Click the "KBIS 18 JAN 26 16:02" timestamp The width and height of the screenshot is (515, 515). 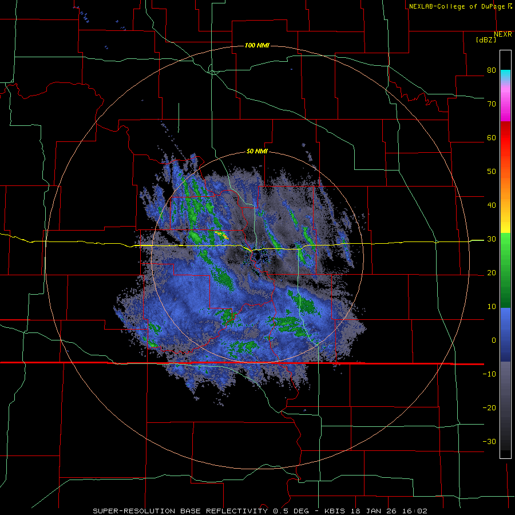coord(376,511)
